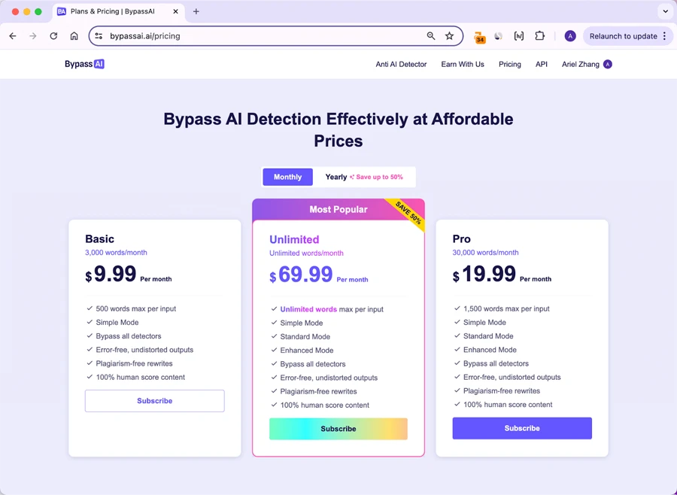Bookmark this page with the star icon

tap(450, 36)
